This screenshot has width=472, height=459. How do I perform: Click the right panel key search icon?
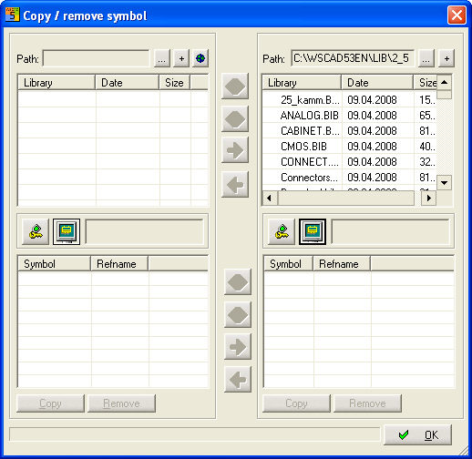pyautogui.click(x=282, y=231)
